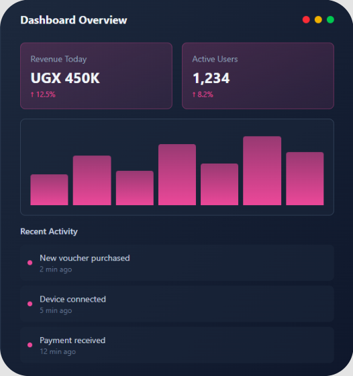Screen dimensions: 353x376
Task: Click the Recent Activity heading
Action: [49, 231]
